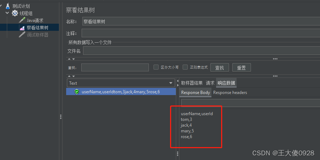Focus the 查找 search text field

pyautogui.click(x=115, y=67)
